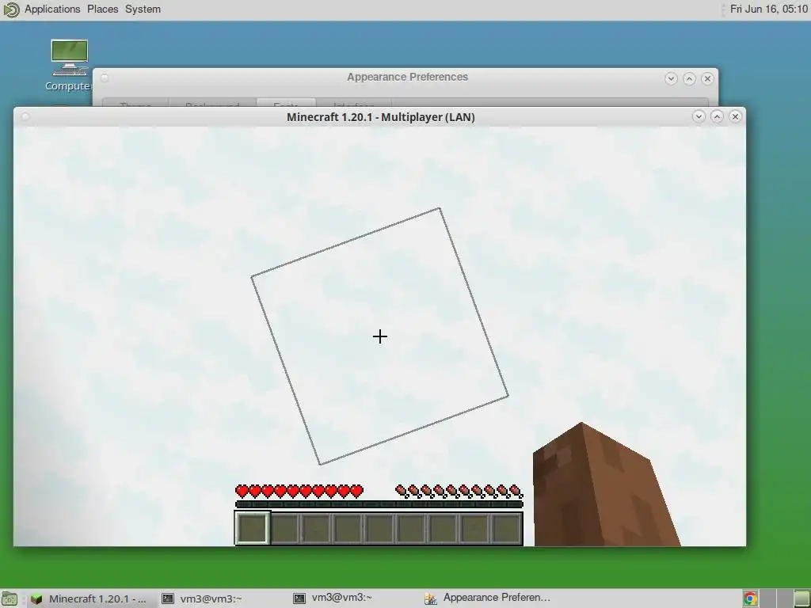Maximize the Appearance Preferences window
811x608 pixels.
689,78
